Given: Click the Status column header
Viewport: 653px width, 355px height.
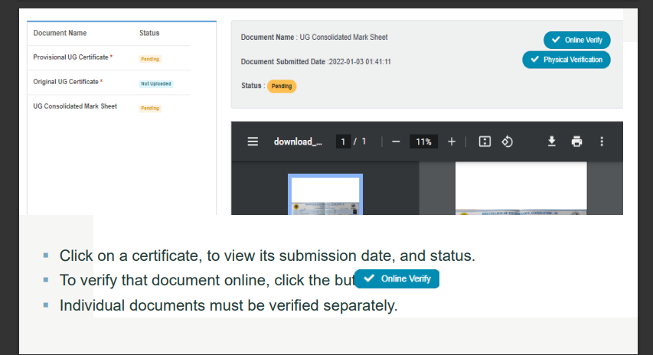Looking at the screenshot, I should [149, 33].
